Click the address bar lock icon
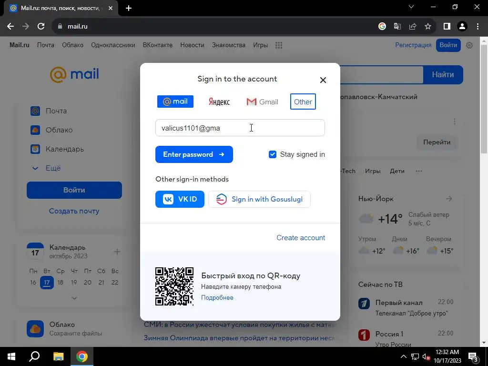The image size is (488, 366). [60, 27]
